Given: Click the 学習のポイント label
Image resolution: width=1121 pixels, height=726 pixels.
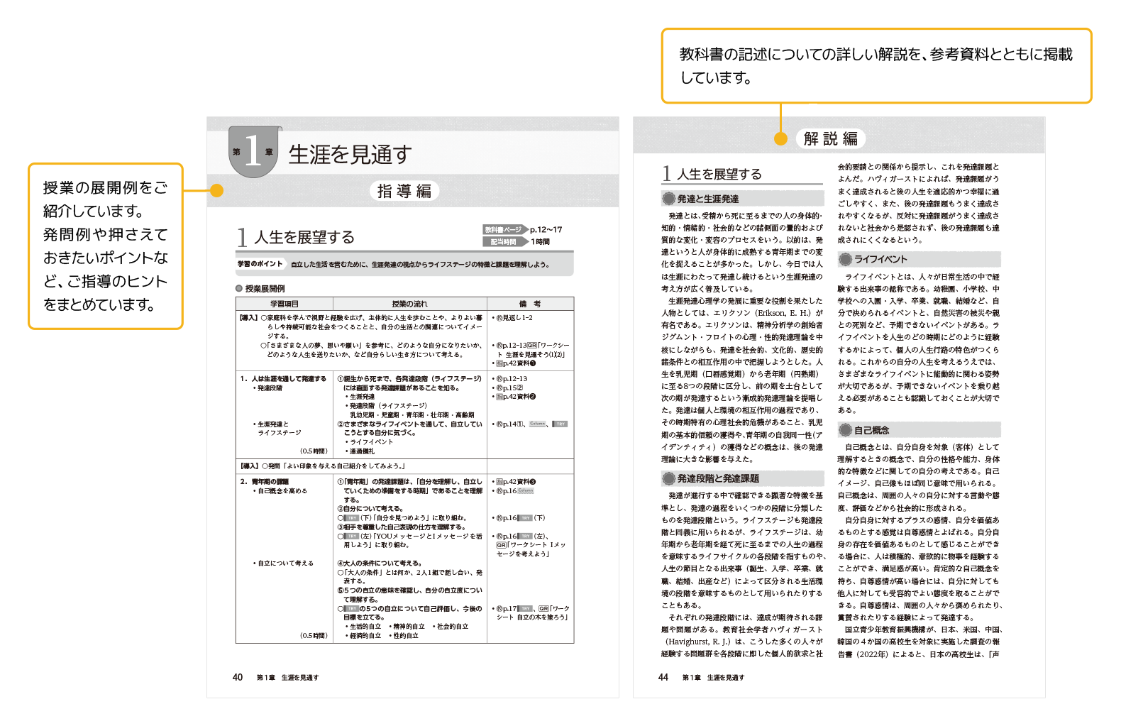Looking at the screenshot, I should [x=260, y=264].
